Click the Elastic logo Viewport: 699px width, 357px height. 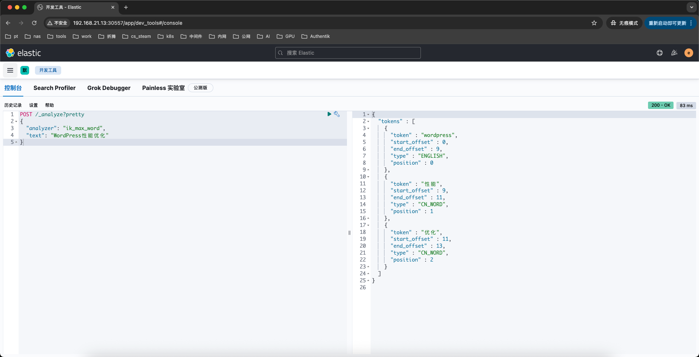tap(23, 53)
